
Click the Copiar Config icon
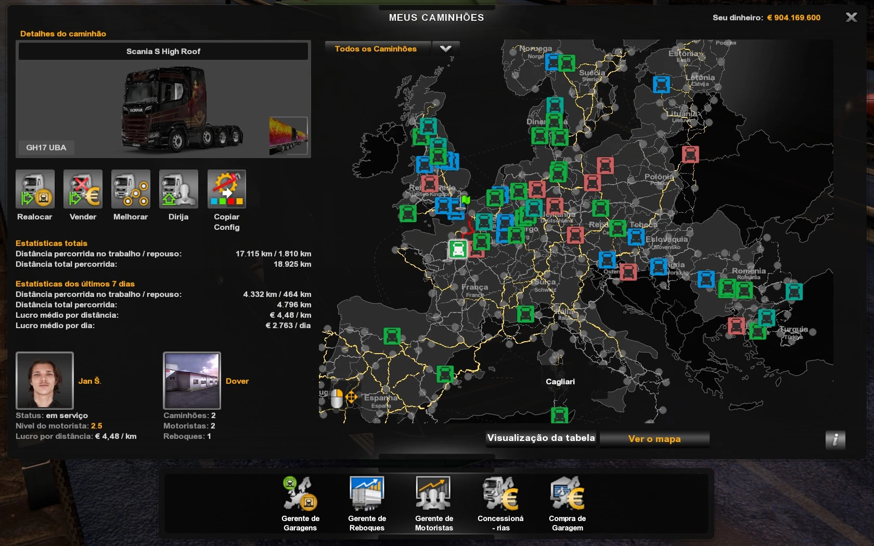[x=226, y=189]
